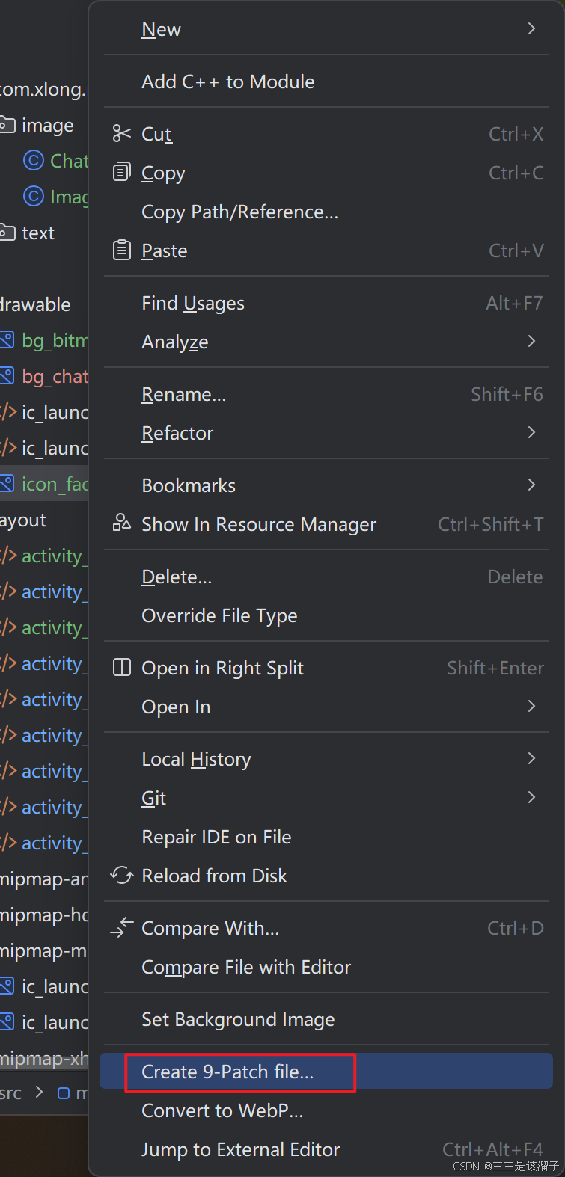Viewport: 565px width, 1177px height.
Task: Click the Cut scissors icon
Action: [x=121, y=134]
